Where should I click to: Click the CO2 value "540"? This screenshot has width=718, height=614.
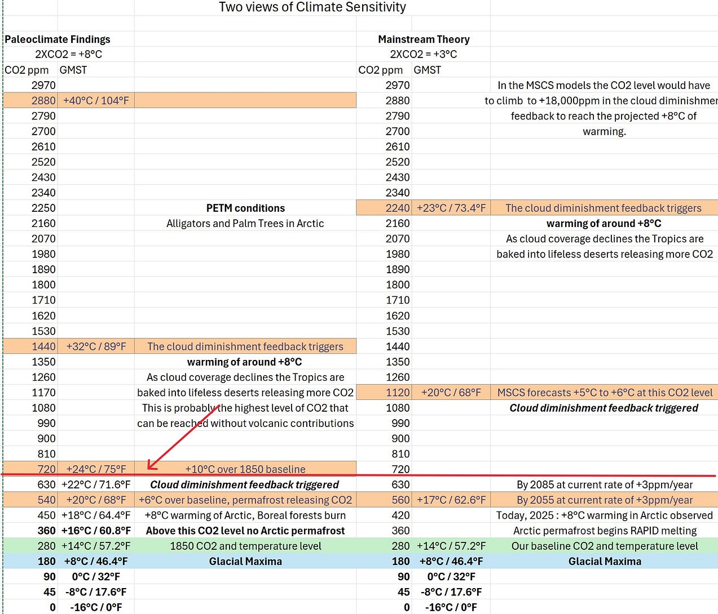tap(47, 500)
